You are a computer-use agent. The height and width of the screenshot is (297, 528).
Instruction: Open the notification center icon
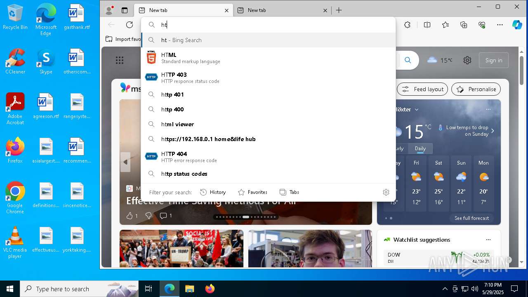[x=514, y=289]
